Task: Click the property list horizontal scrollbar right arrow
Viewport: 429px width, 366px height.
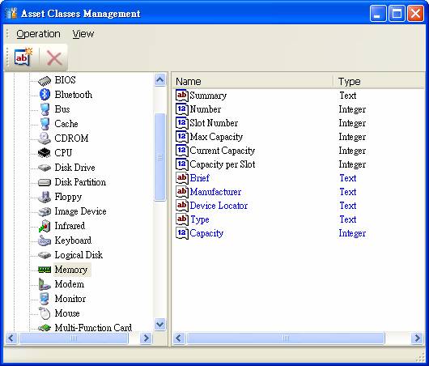Action: tap(417, 338)
